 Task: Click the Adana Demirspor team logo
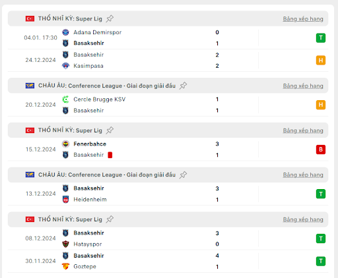pyautogui.click(x=65, y=32)
